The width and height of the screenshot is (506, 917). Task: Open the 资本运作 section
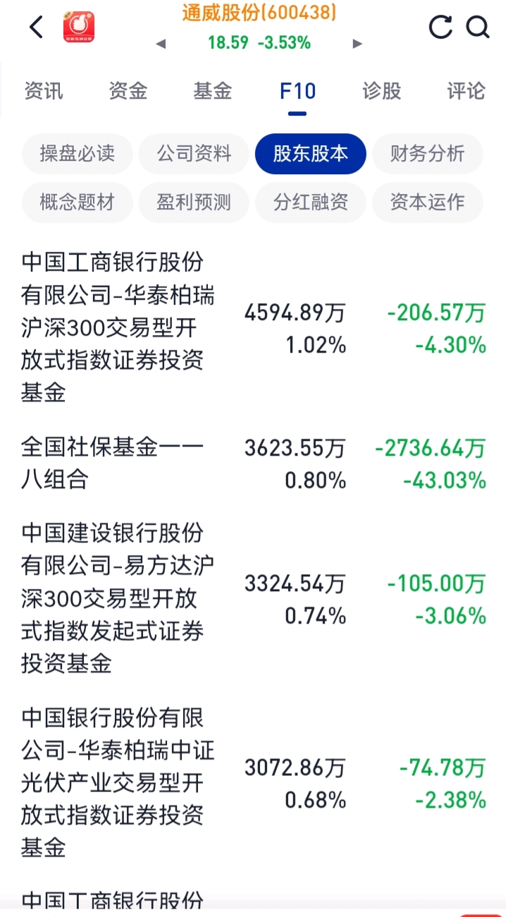click(x=427, y=202)
